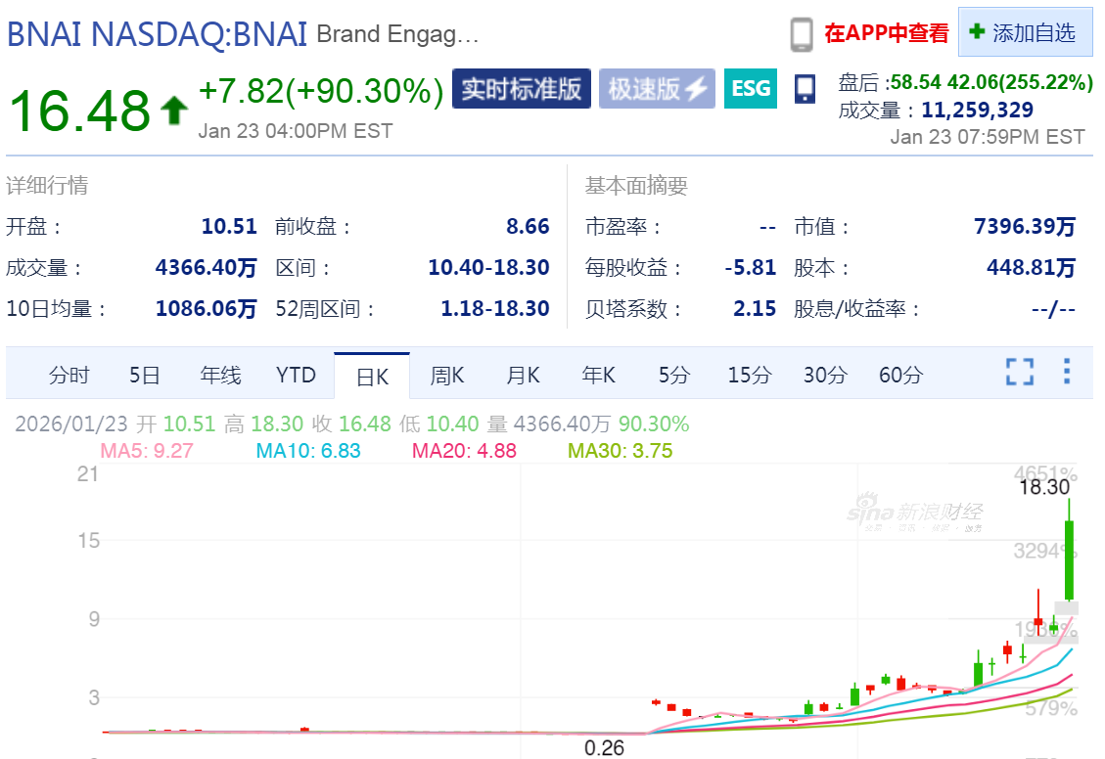Click the change value +7.82(+90.30%)
This screenshot has width=1105, height=759.
(x=321, y=91)
